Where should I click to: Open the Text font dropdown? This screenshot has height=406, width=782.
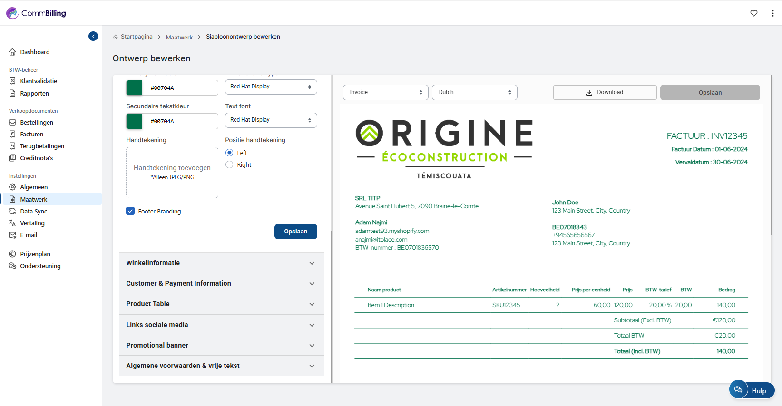coord(271,120)
